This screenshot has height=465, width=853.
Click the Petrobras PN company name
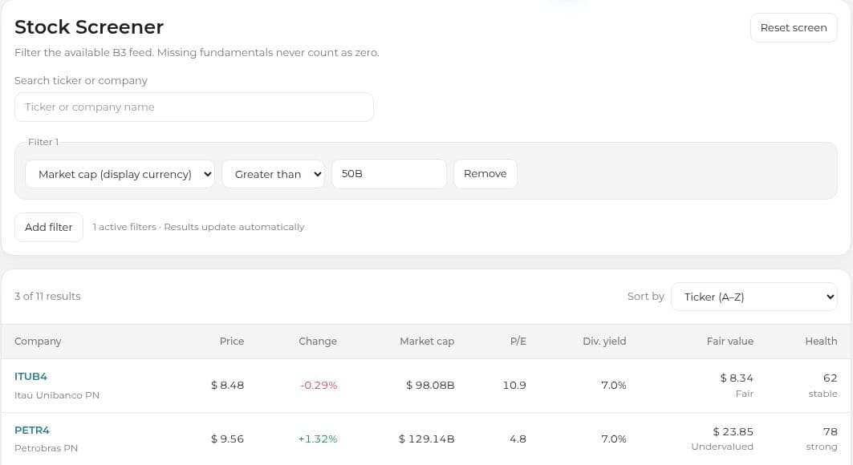(x=47, y=449)
